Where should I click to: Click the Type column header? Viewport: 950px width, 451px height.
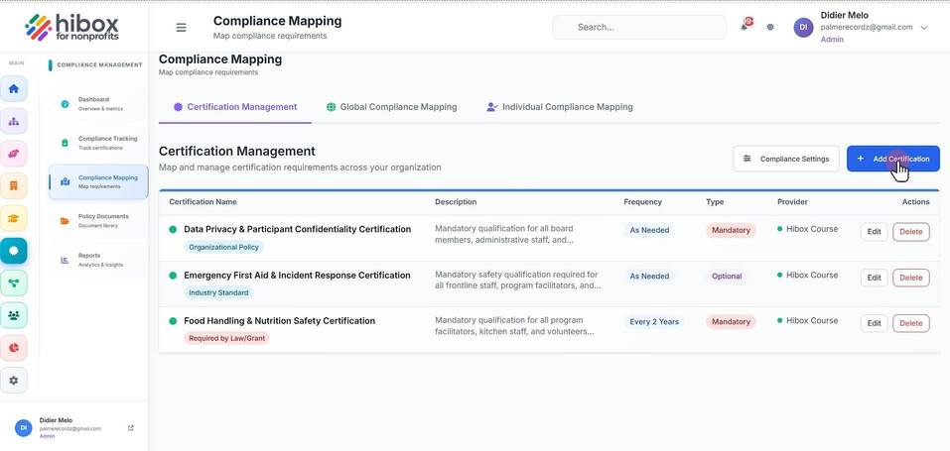715,201
